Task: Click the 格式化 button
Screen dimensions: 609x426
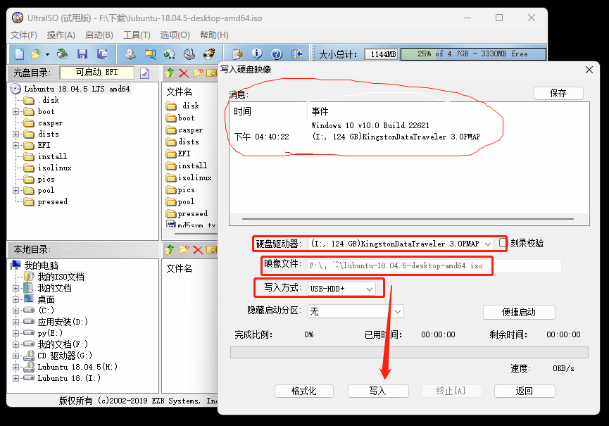Action: pyautogui.click(x=303, y=391)
